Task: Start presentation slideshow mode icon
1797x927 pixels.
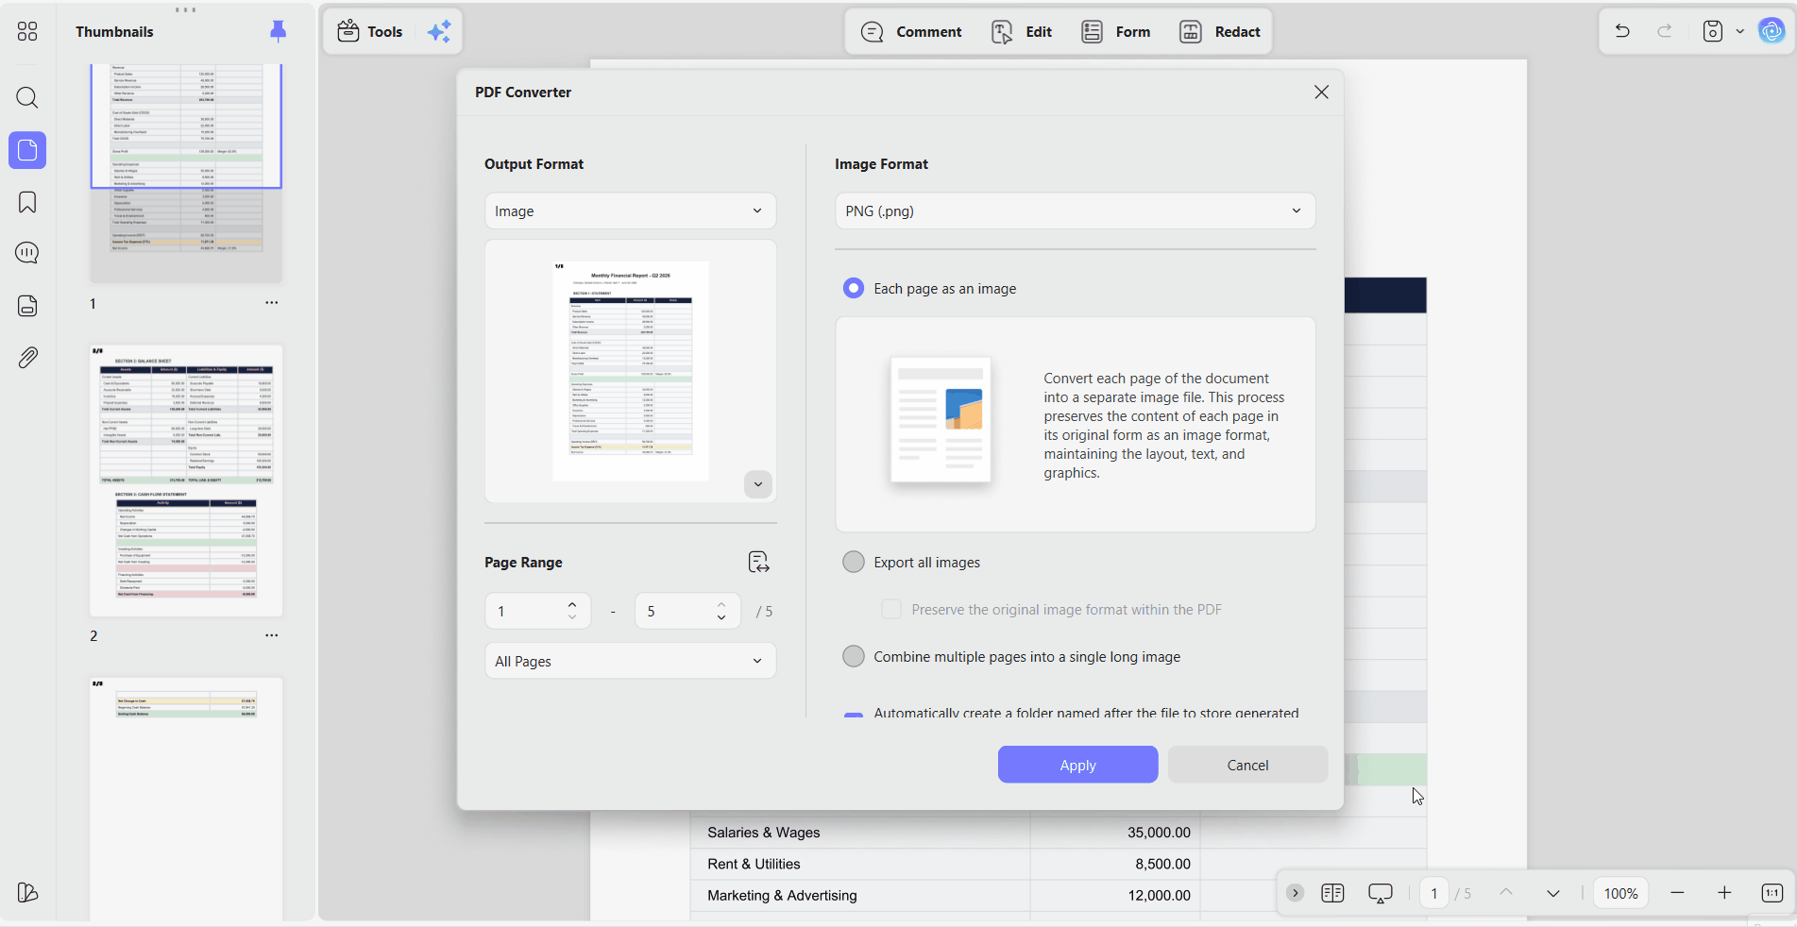Action: pos(1381,893)
